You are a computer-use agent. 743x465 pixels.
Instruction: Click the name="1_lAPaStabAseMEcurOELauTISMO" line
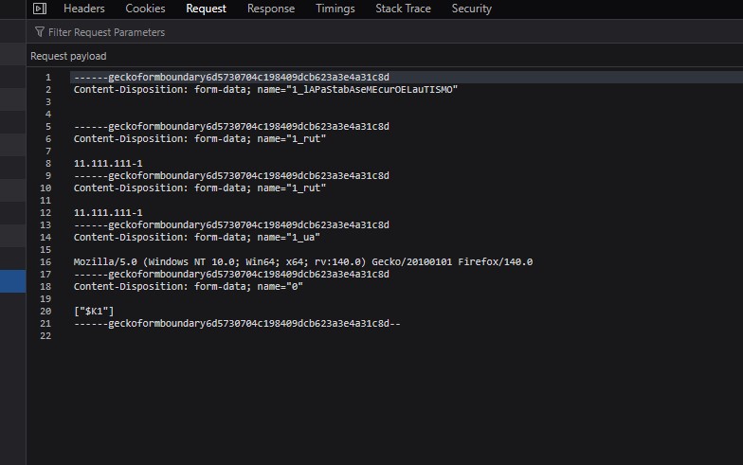click(265, 89)
